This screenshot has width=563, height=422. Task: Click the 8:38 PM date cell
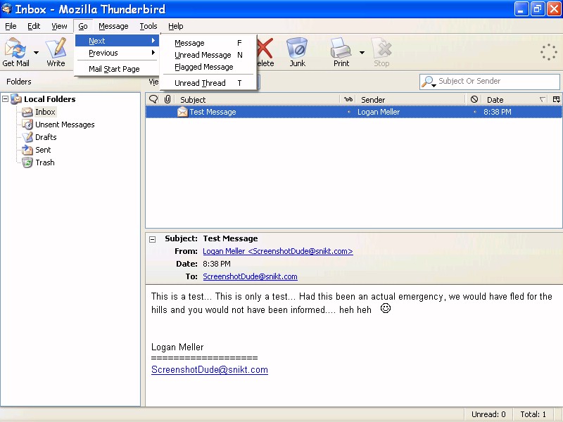[x=498, y=112]
